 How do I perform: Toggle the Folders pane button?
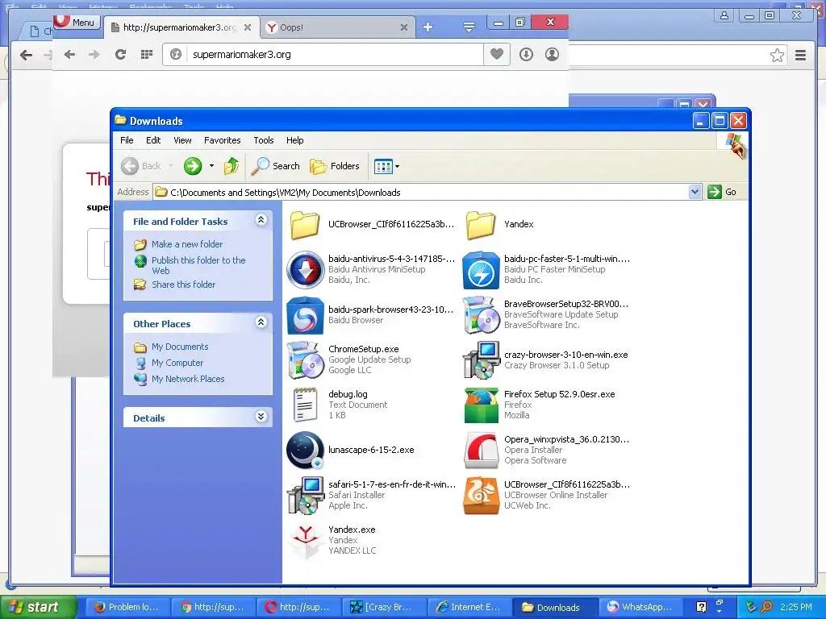click(335, 166)
